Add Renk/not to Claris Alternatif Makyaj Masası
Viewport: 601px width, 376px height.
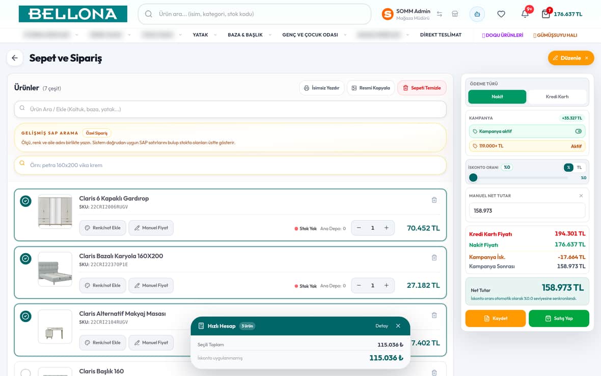coord(102,343)
